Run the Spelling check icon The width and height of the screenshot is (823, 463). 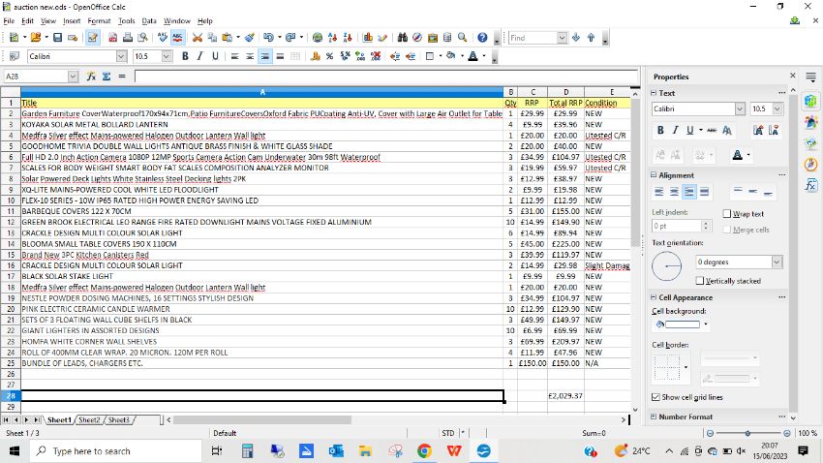point(163,38)
